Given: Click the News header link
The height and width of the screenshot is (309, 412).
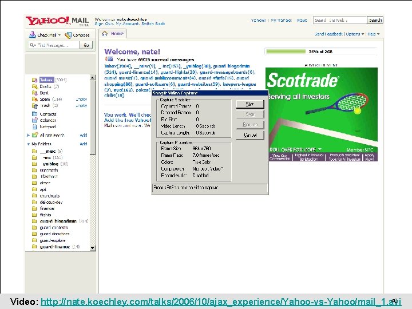Looking at the screenshot, I should 302,20.
